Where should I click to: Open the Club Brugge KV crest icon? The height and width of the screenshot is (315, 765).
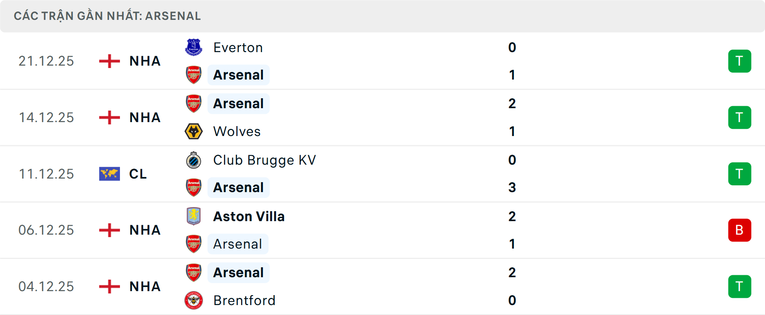coord(194,159)
